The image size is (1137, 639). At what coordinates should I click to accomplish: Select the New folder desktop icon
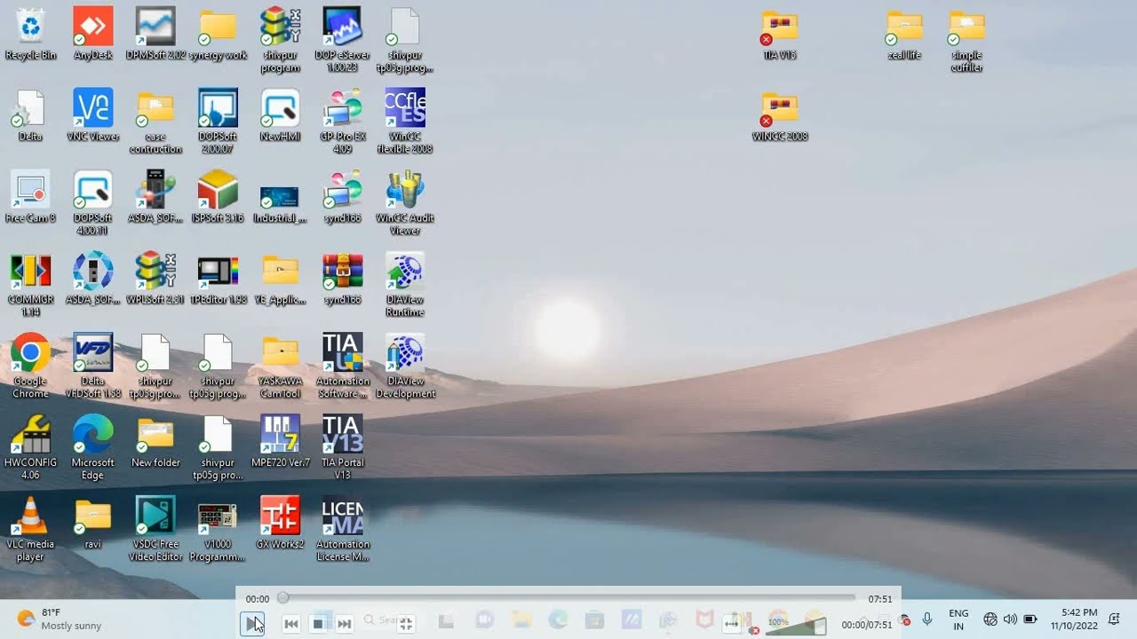[x=155, y=442]
